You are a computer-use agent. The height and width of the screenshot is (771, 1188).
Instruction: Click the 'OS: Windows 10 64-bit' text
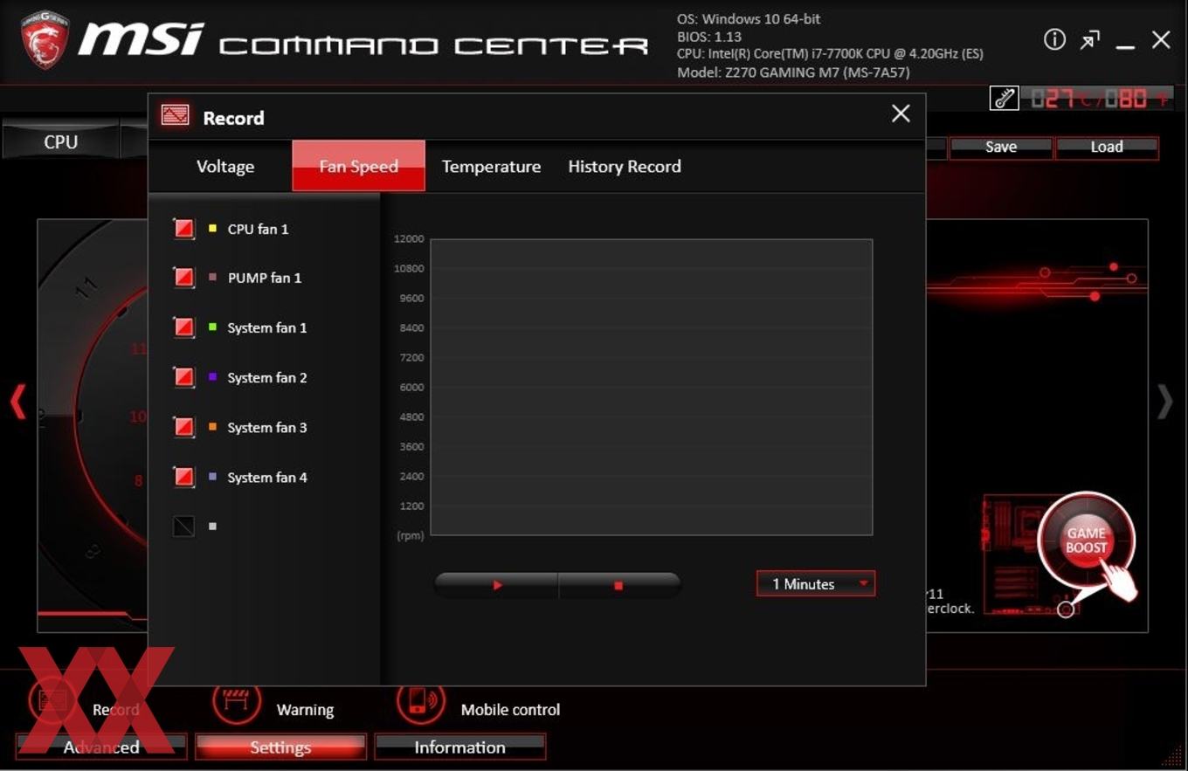tap(749, 18)
